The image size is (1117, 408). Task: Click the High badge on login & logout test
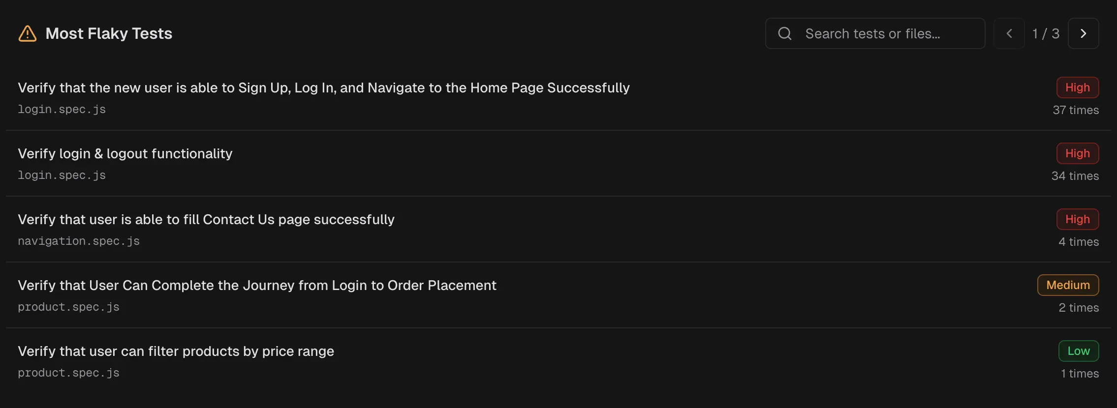pyautogui.click(x=1077, y=153)
